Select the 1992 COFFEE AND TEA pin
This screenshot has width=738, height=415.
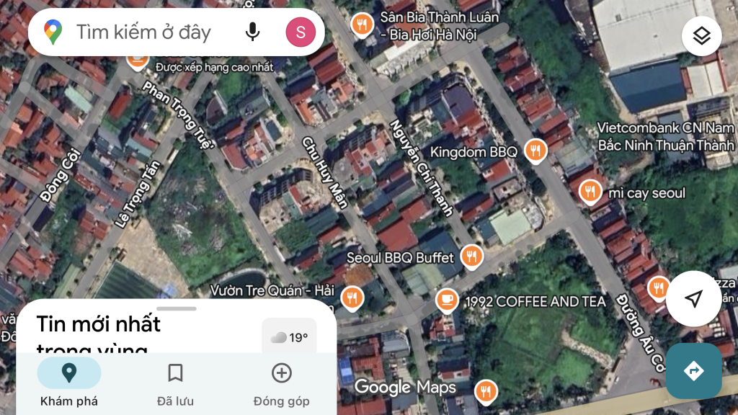[x=448, y=299]
